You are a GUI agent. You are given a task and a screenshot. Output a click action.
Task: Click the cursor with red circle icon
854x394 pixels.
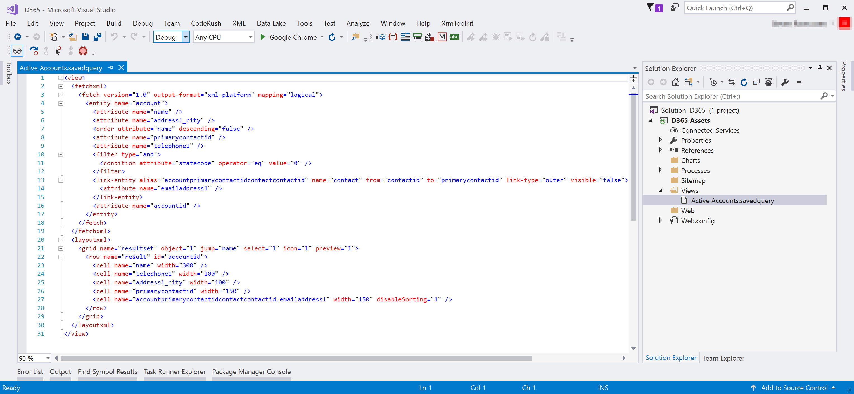58,51
